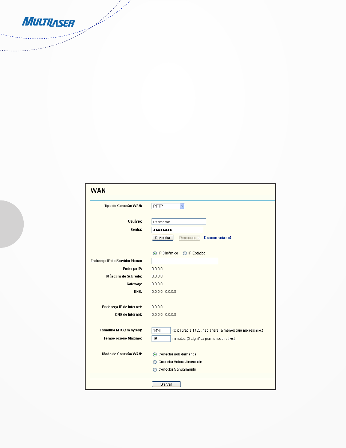Click the Tempo ocioso Máximo field
346x448 pixels.
[x=161, y=339]
